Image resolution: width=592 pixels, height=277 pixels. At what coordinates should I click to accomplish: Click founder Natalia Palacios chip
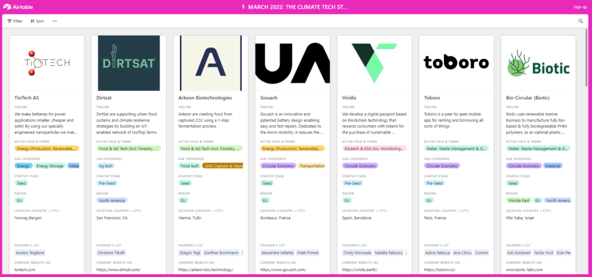point(388,253)
